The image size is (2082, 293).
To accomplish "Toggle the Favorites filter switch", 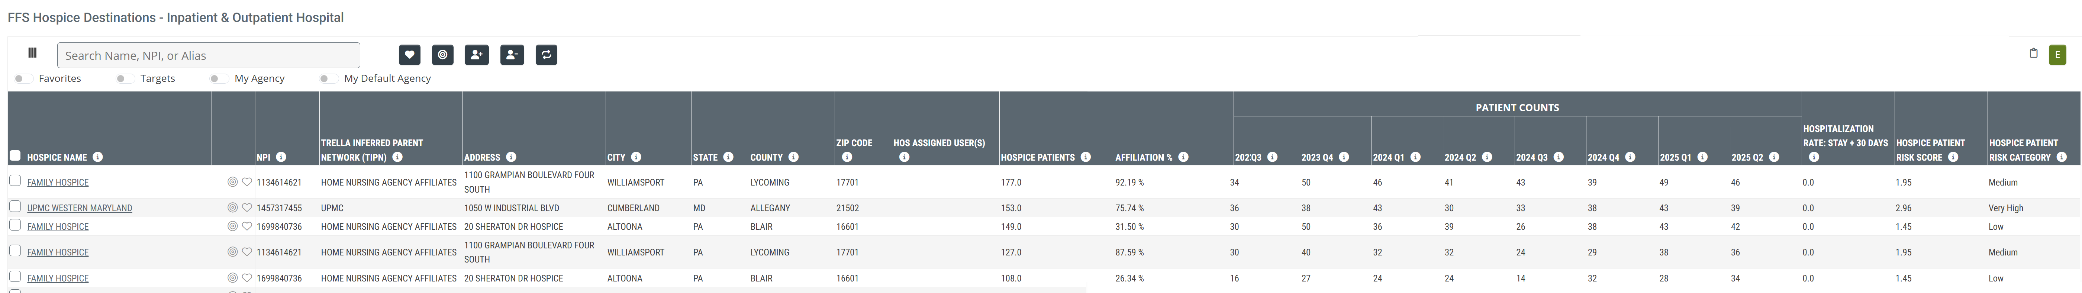I will pyautogui.click(x=23, y=78).
